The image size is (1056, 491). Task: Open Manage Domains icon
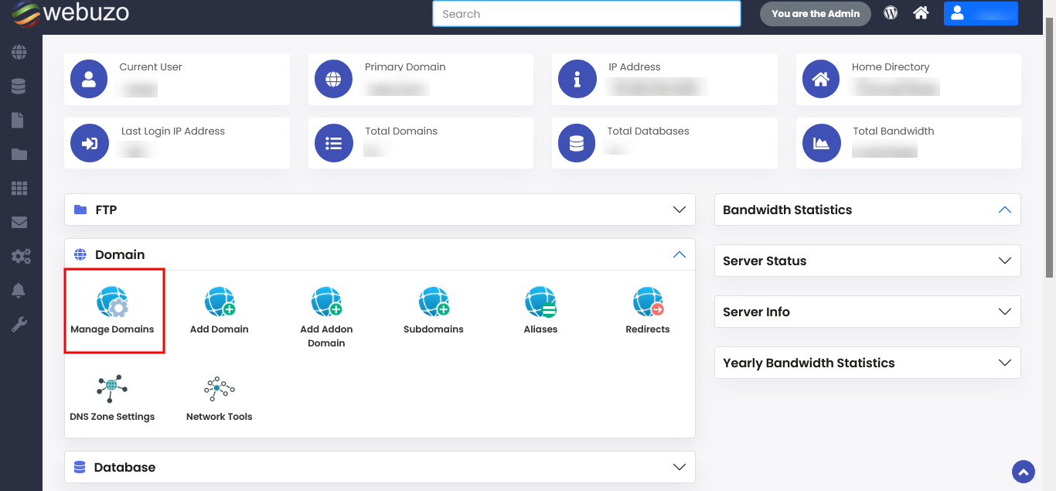113,302
